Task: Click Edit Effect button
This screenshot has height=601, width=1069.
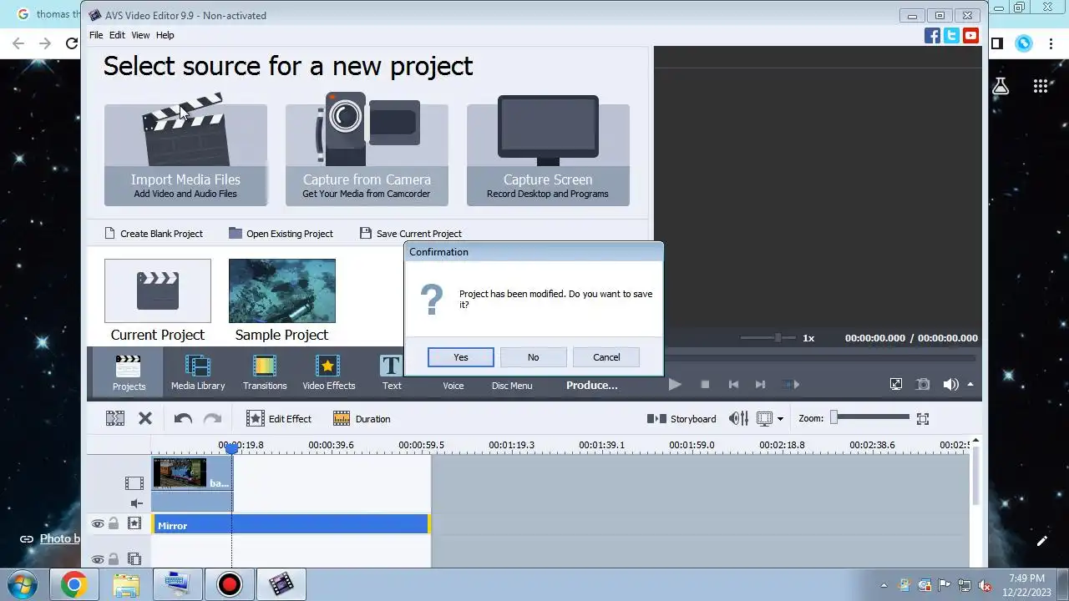Action: (279, 418)
